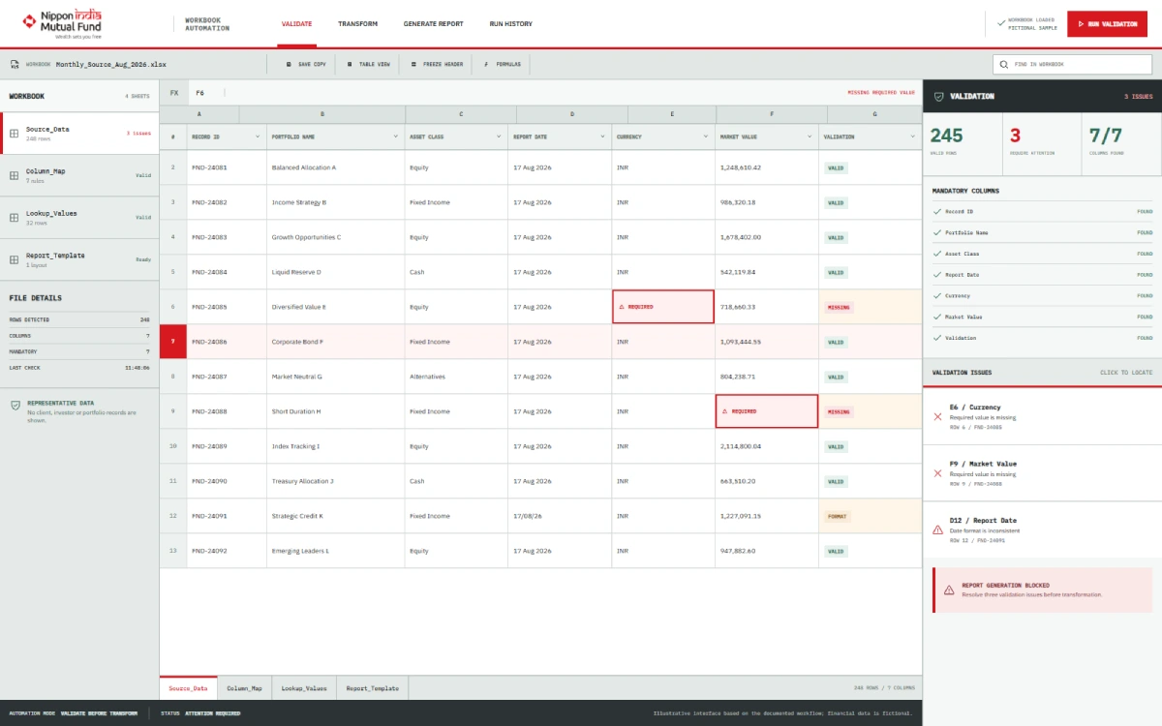
Task: Click record ID FND-24086
Action: (209, 342)
